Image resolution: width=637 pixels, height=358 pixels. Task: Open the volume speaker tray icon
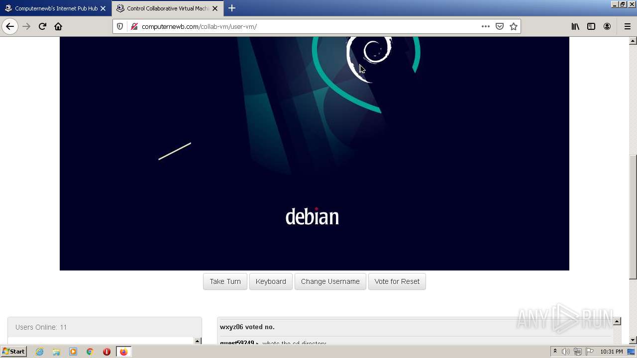(x=566, y=352)
